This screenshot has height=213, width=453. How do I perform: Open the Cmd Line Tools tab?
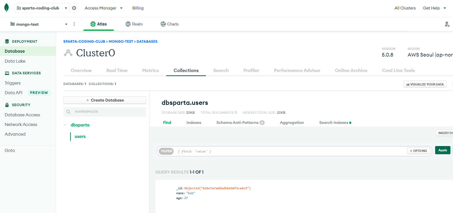click(398, 70)
